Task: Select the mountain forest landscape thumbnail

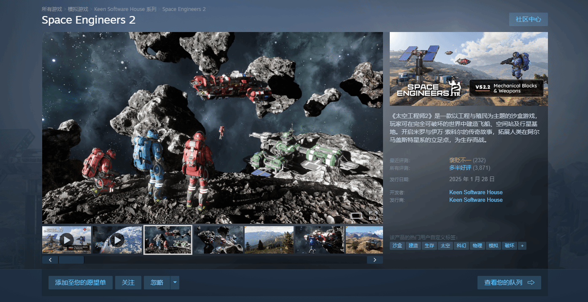Action: (269, 240)
